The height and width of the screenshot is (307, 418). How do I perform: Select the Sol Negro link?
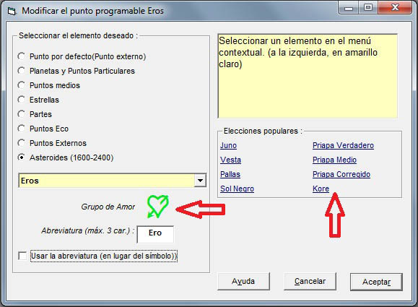(x=237, y=189)
